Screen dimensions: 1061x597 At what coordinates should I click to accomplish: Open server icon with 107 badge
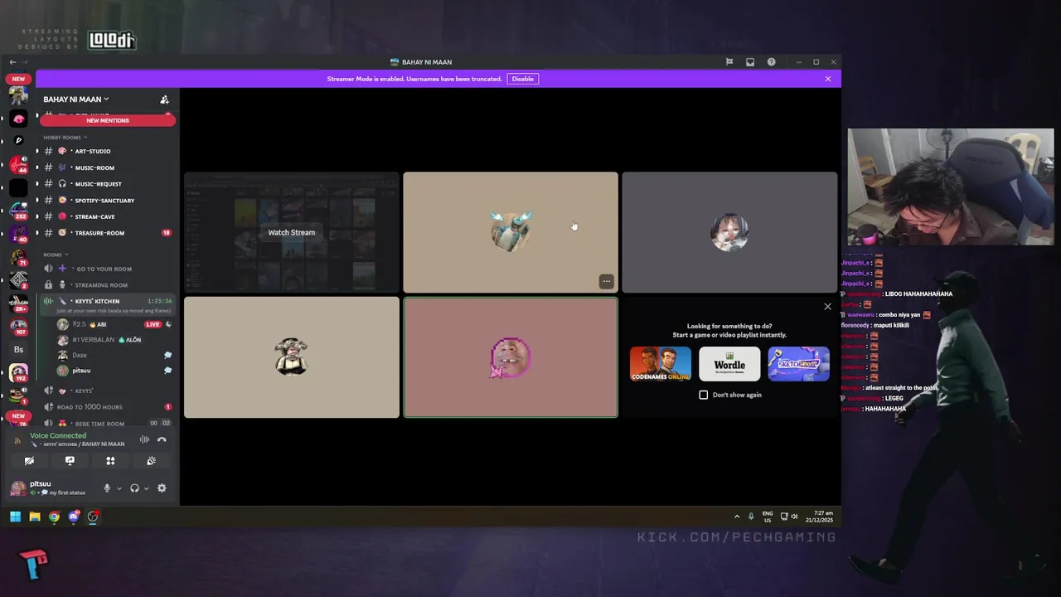pos(18,327)
